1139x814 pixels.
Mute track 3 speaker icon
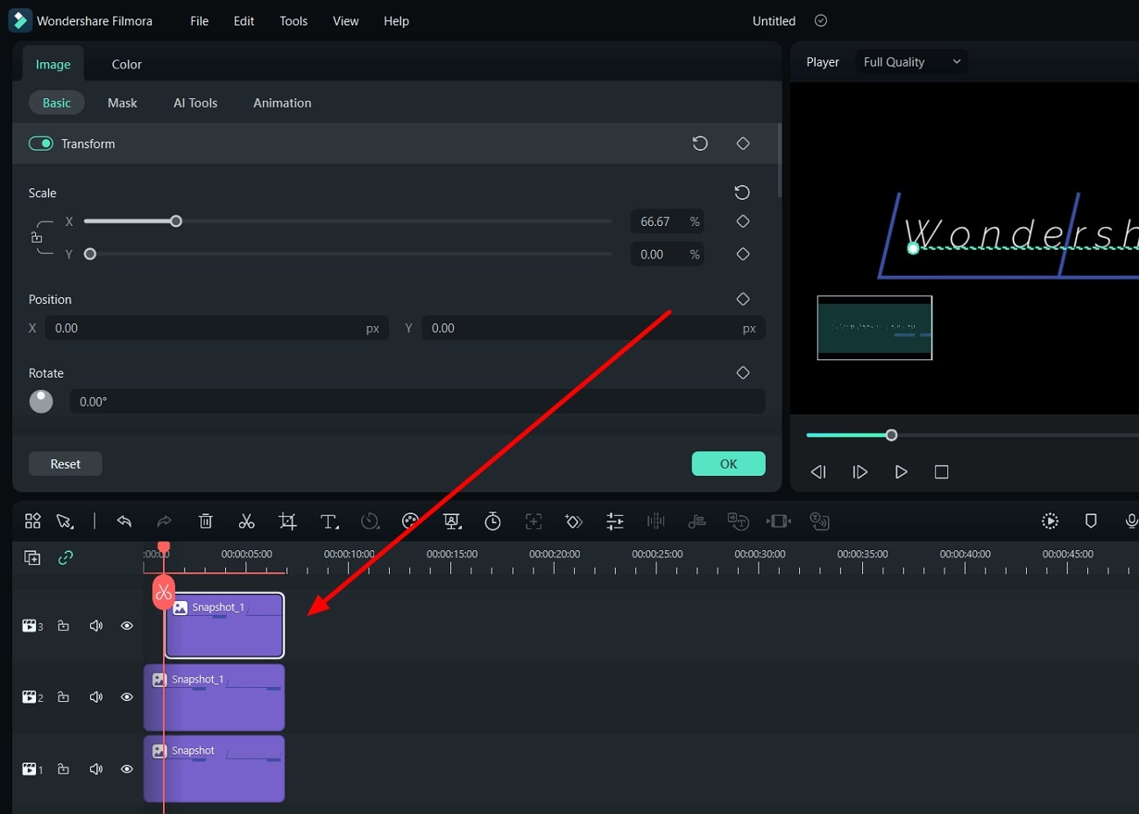pos(96,626)
